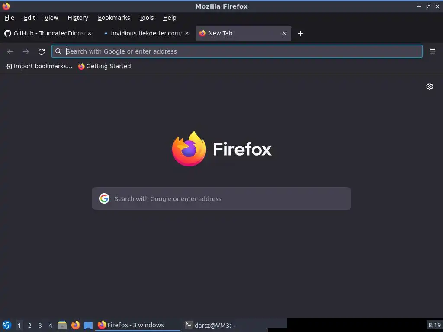
Task: Switch to workspace 4 in taskbar
Action: [x=51, y=326]
